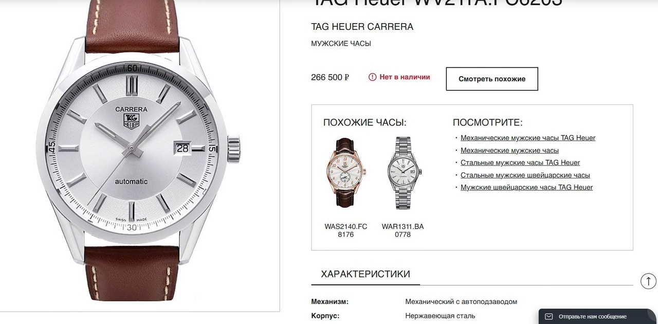
Task: Click the ПОХОЖИЕ ЧАСЫ heading
Action: [x=365, y=122]
